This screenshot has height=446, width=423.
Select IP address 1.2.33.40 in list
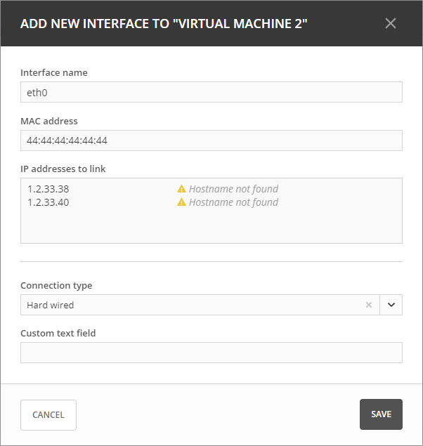coord(48,202)
